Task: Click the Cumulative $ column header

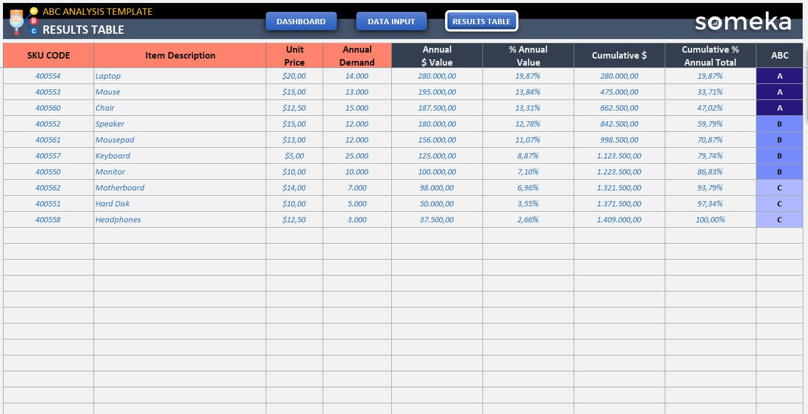Action: point(619,55)
